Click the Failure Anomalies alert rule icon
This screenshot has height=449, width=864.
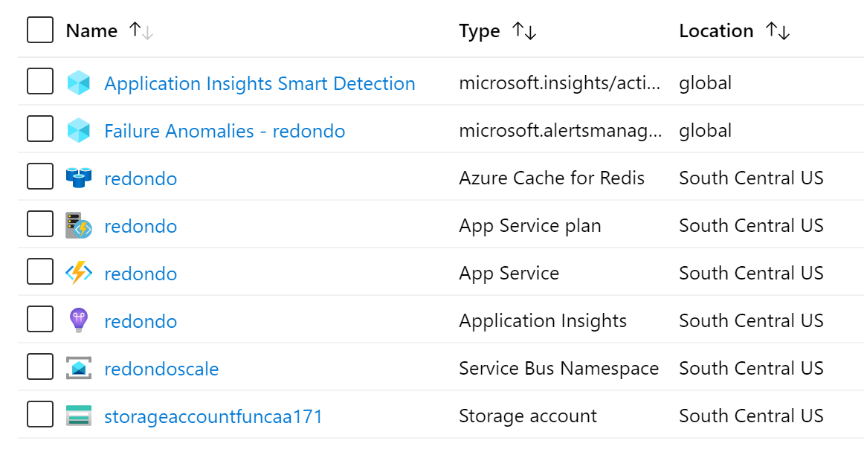[x=78, y=131]
